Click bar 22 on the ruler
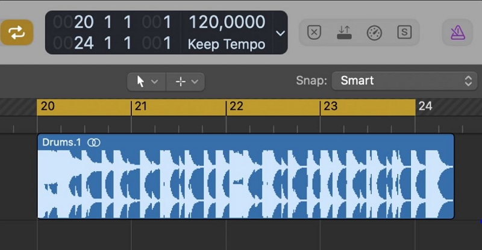 pos(236,106)
